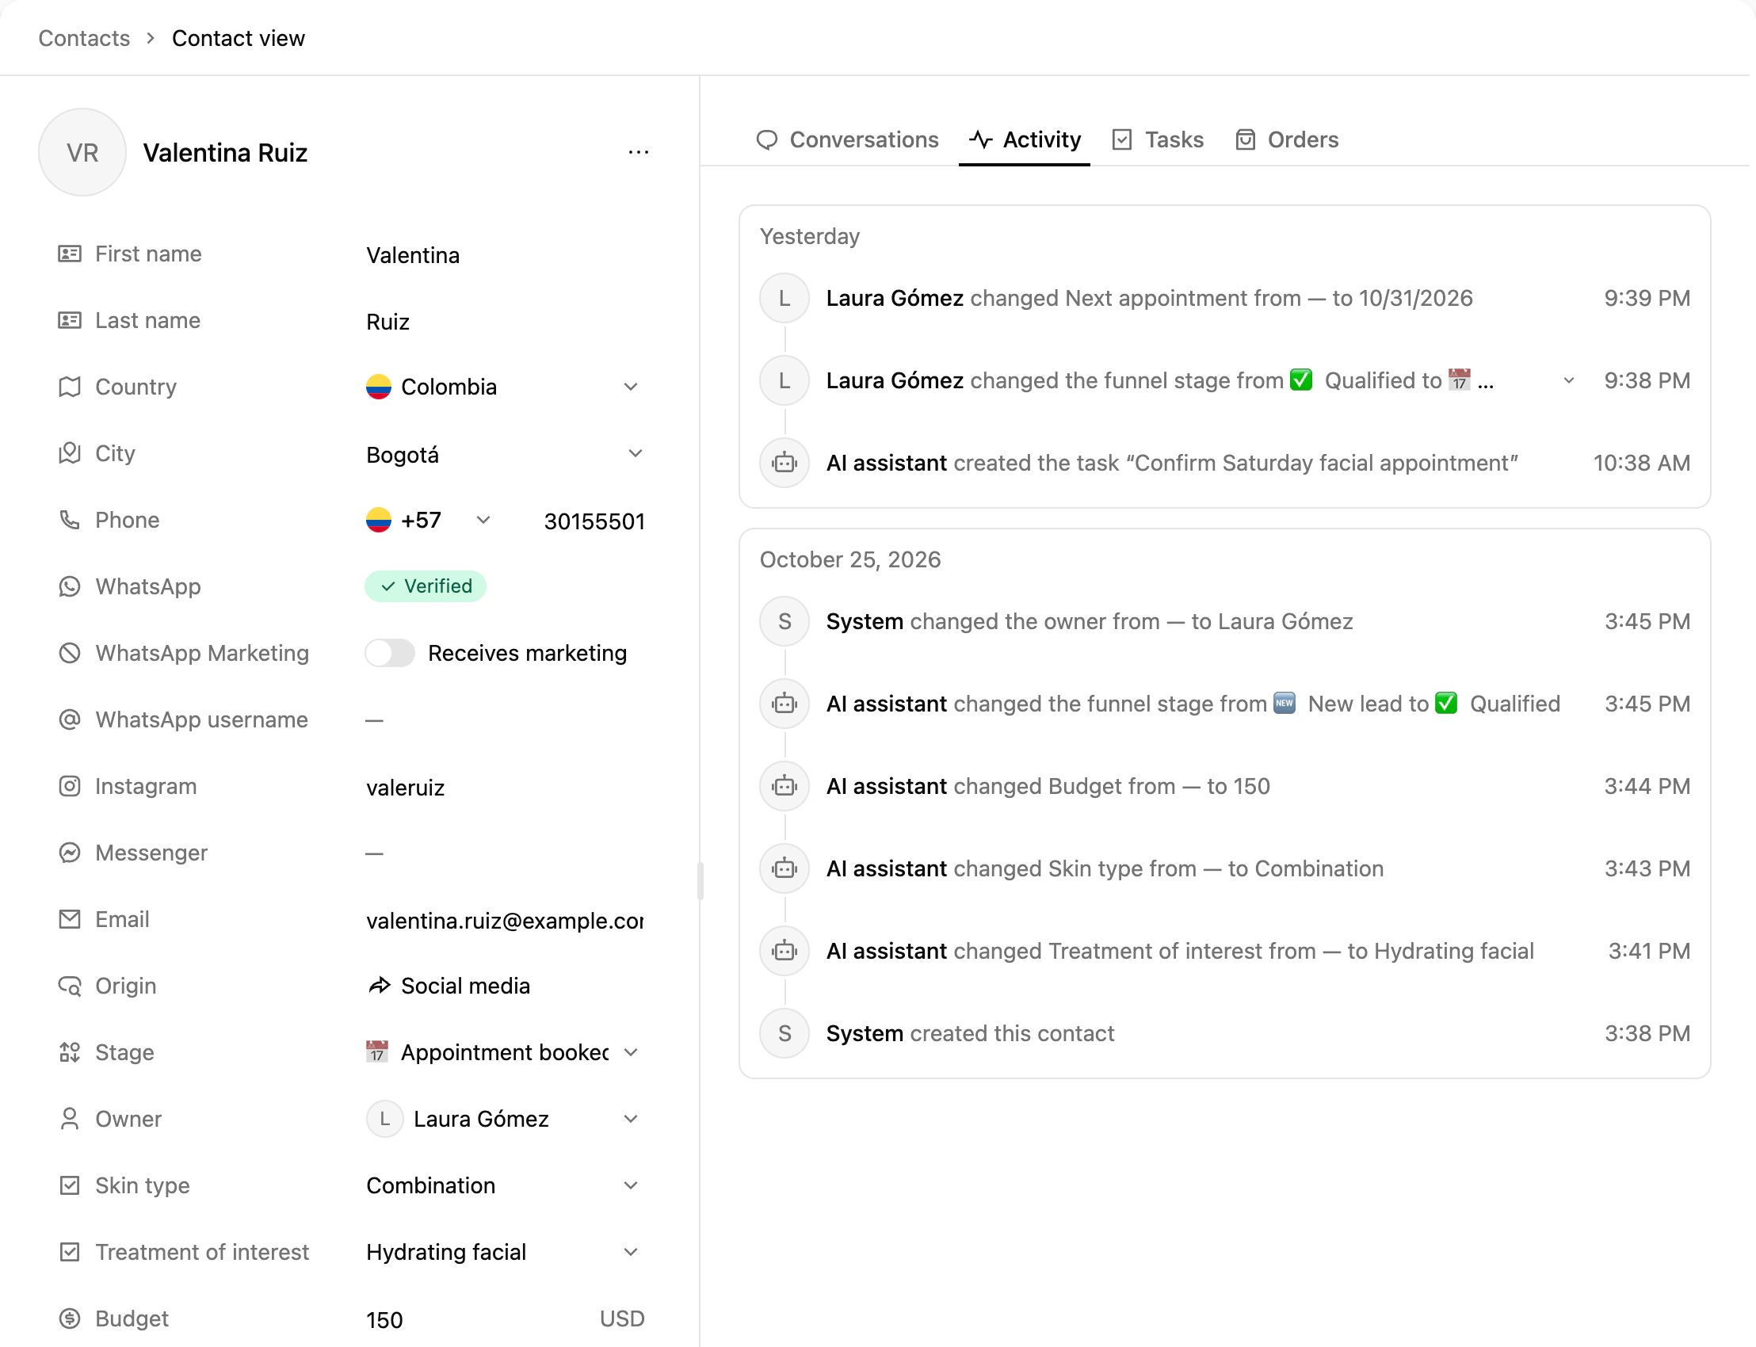This screenshot has width=1756, height=1347.
Task: Select the Activity tab
Action: coord(1024,139)
